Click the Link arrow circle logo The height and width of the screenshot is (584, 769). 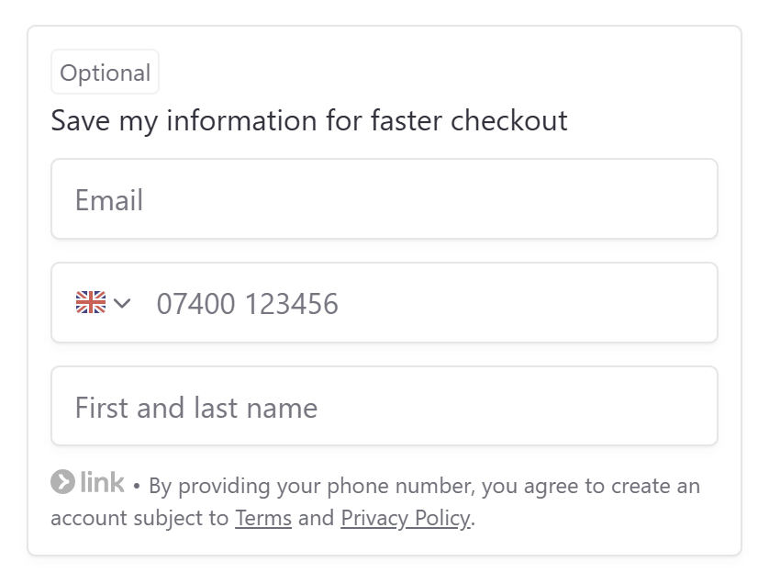click(62, 481)
